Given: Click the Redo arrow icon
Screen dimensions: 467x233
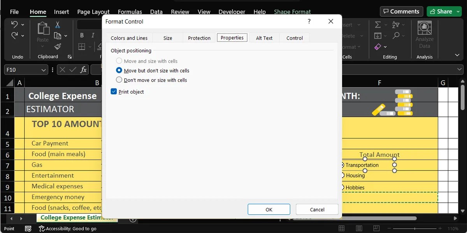Looking at the screenshot, I should [x=15, y=35].
